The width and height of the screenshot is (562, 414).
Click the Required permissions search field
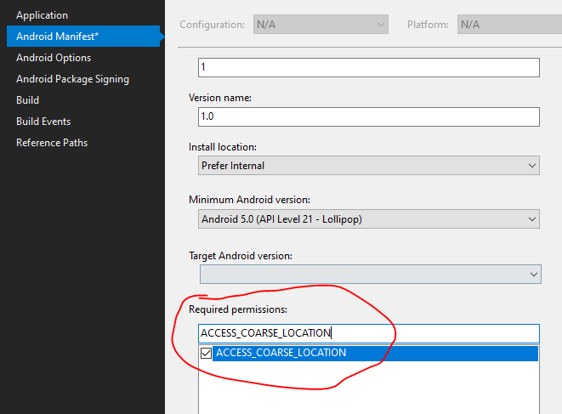pyautogui.click(x=369, y=333)
